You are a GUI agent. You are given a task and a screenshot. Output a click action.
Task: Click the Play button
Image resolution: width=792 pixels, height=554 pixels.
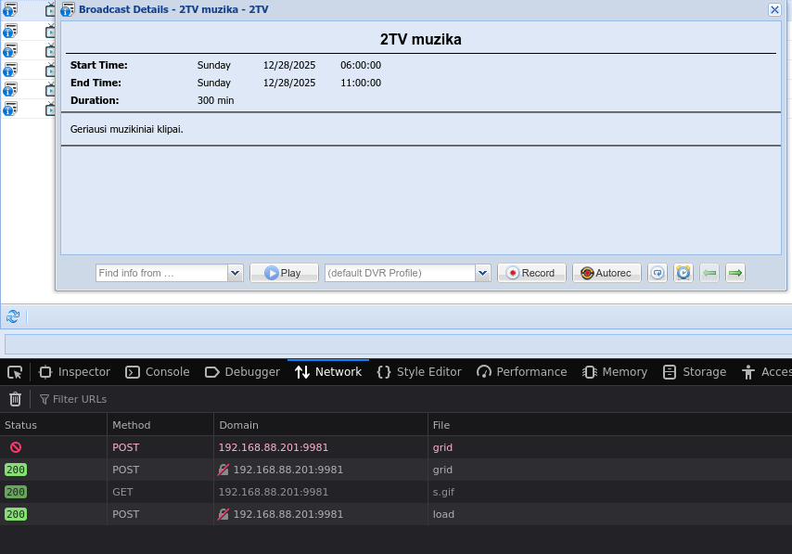284,273
